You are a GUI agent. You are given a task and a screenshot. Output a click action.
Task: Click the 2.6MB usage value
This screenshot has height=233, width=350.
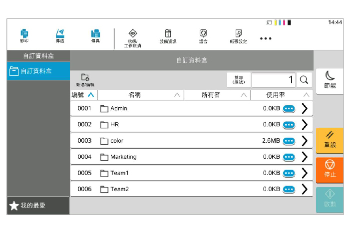tap(271, 141)
